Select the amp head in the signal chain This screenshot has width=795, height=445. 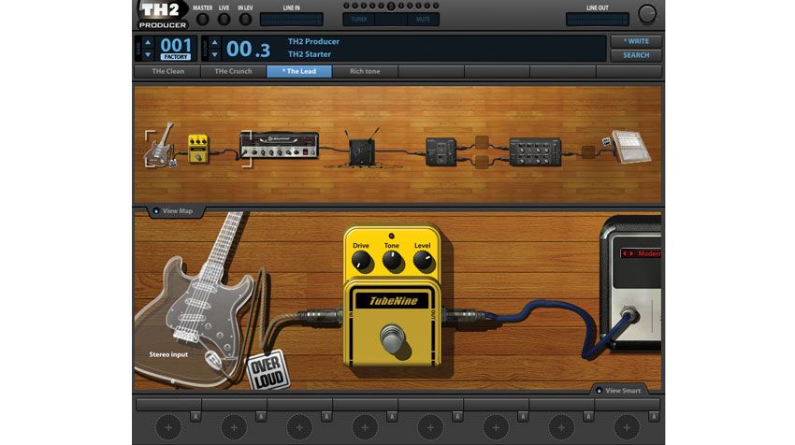coord(279,146)
